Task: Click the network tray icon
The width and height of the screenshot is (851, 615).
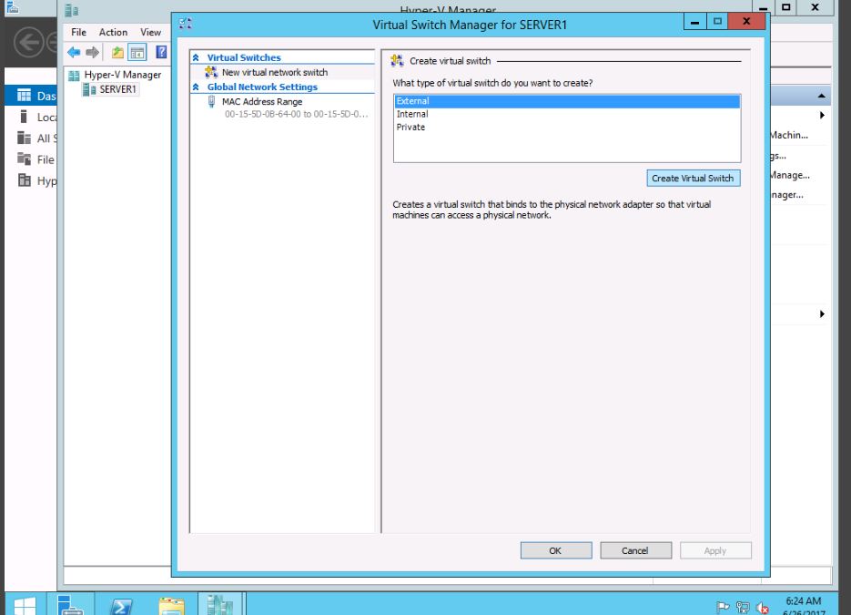Action: [743, 608]
